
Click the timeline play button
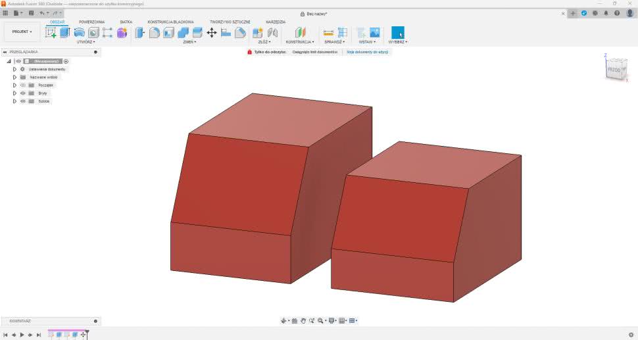point(22,335)
